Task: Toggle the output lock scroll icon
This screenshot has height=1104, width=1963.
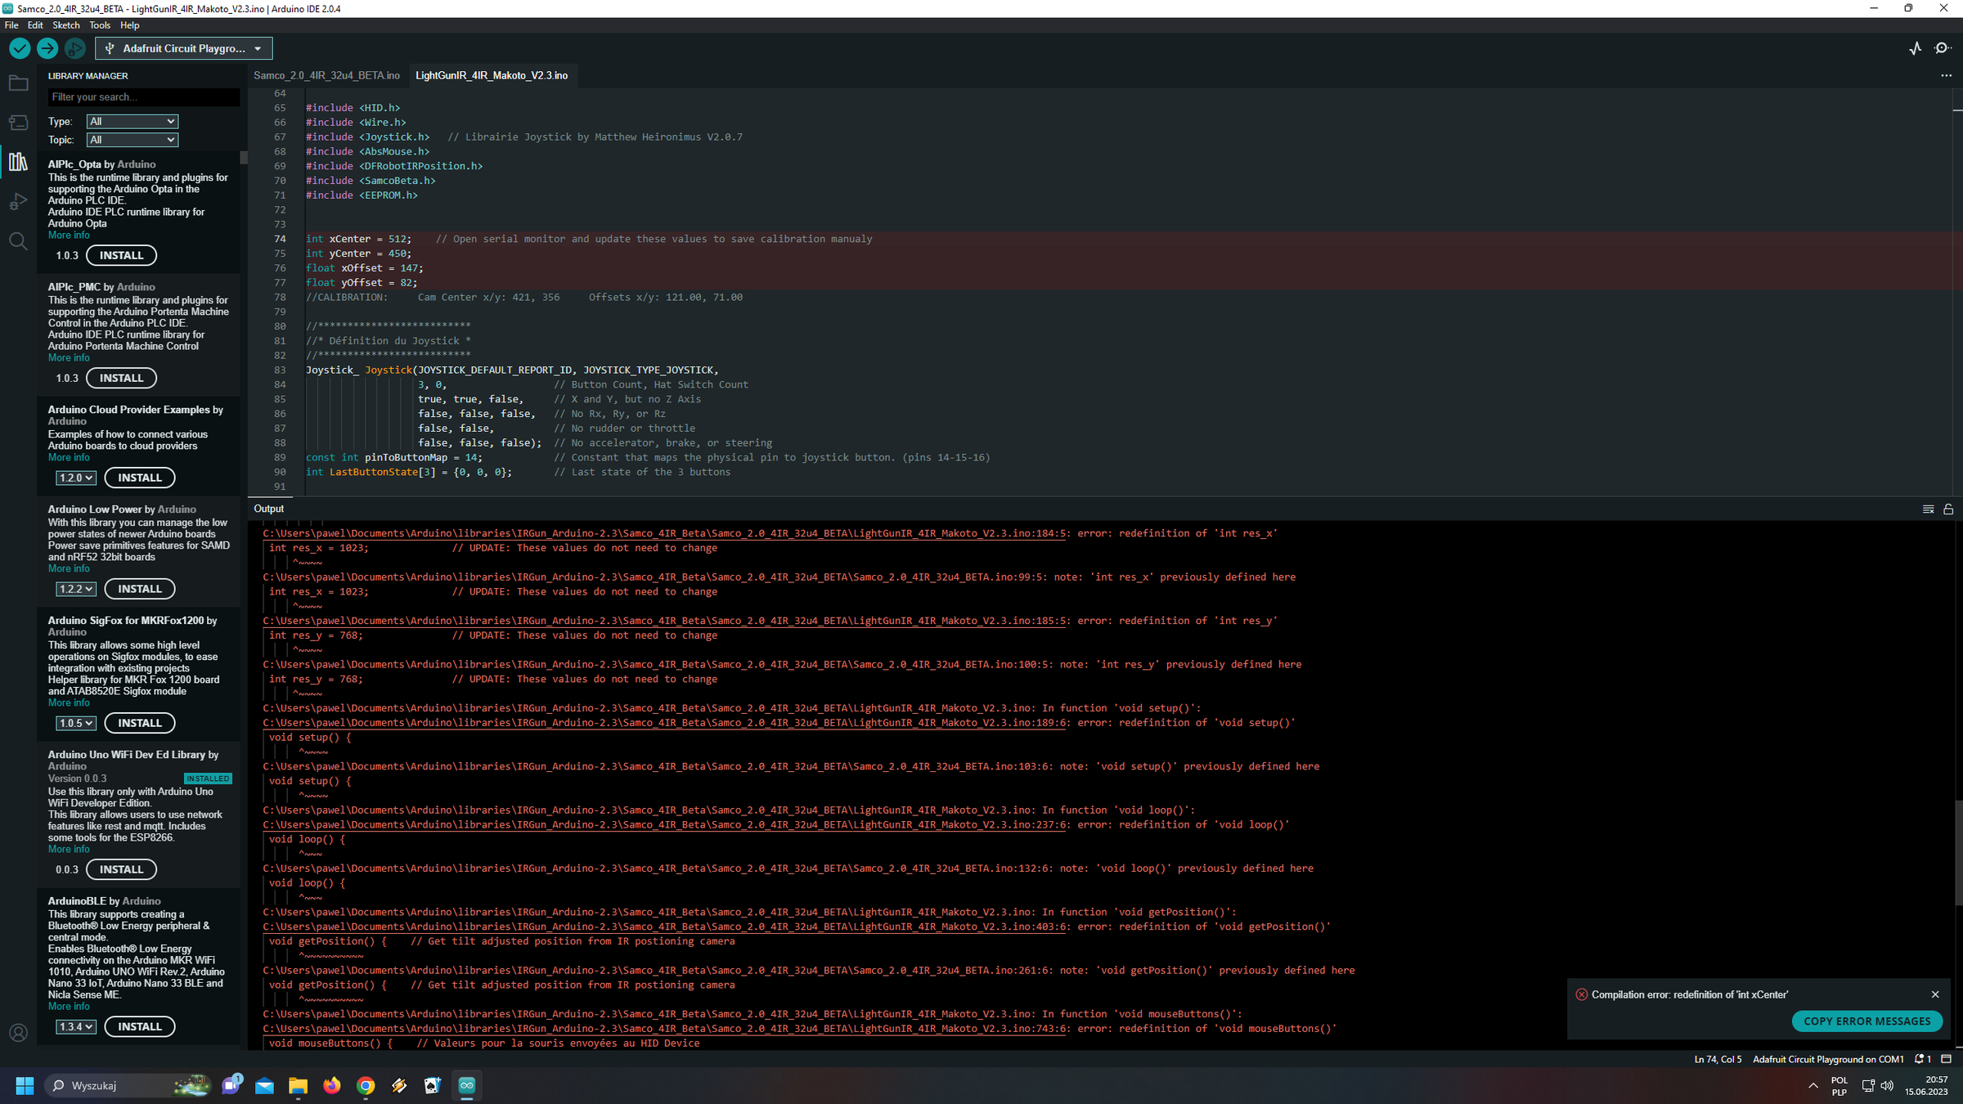Action: [x=1948, y=509]
